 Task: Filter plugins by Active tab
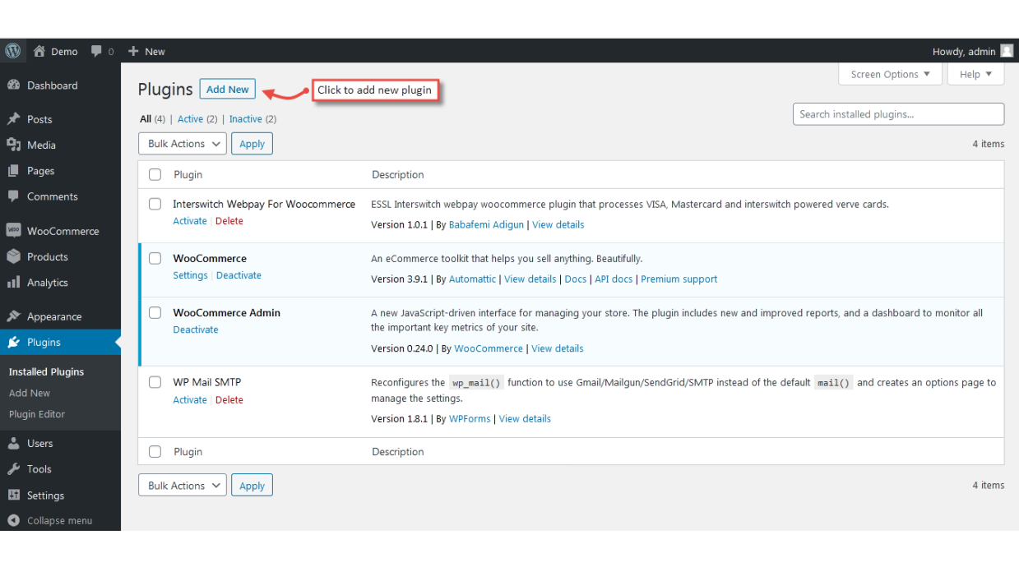190,119
